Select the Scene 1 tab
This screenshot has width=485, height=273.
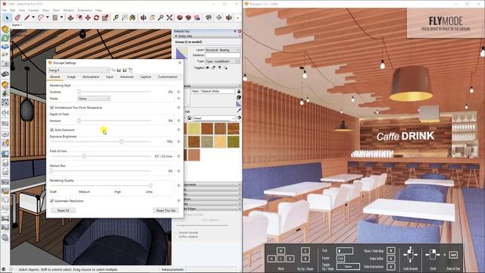coord(17,25)
